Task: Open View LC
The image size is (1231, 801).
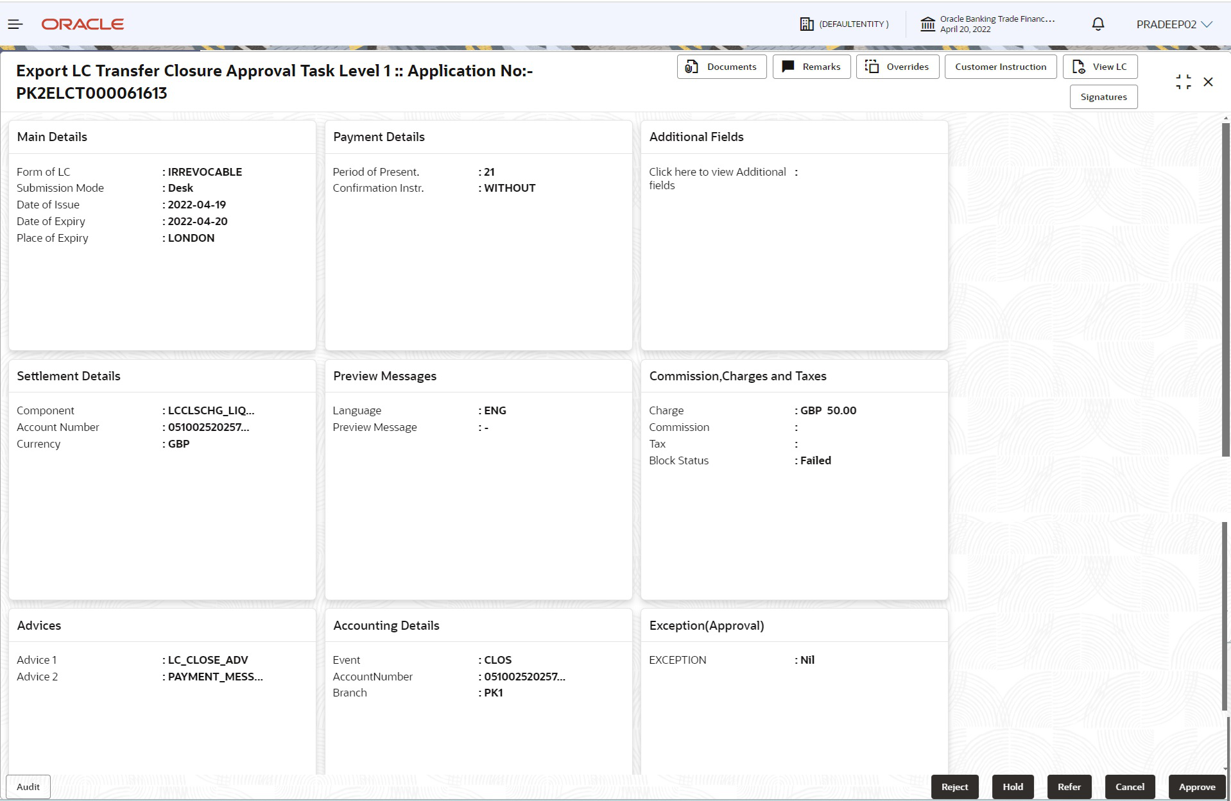Action: (1100, 66)
